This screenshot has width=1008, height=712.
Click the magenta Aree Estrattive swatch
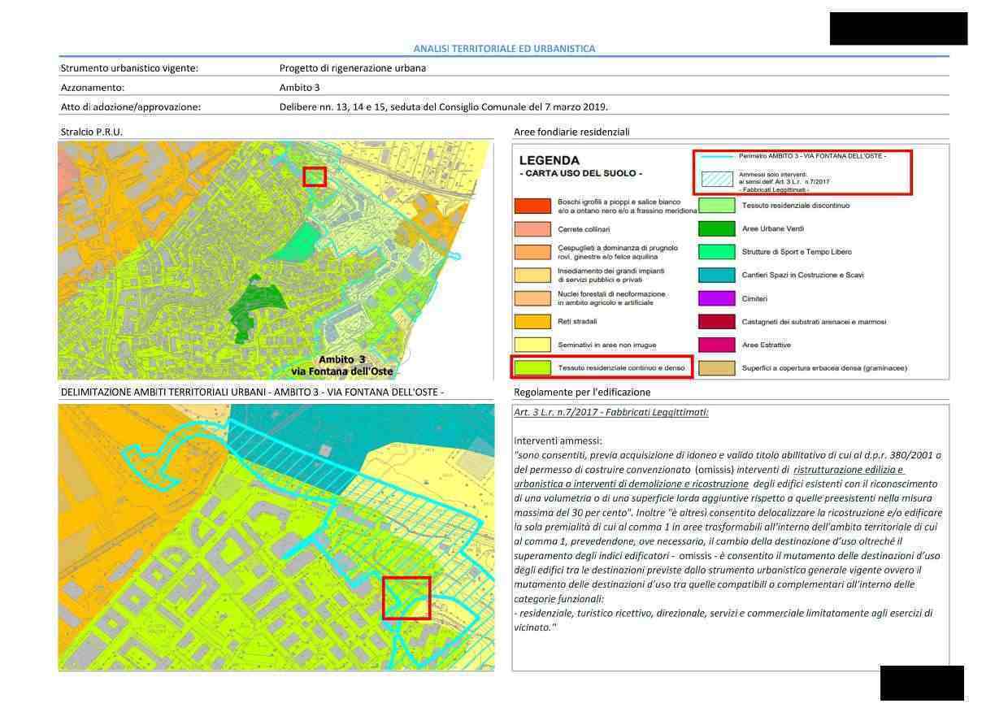717,345
